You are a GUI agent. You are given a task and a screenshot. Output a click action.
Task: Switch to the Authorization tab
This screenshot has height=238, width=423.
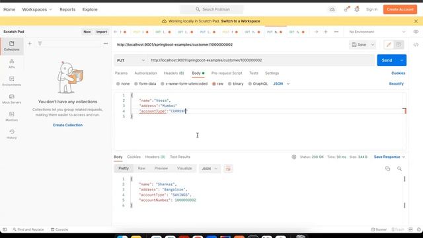tap(145, 73)
